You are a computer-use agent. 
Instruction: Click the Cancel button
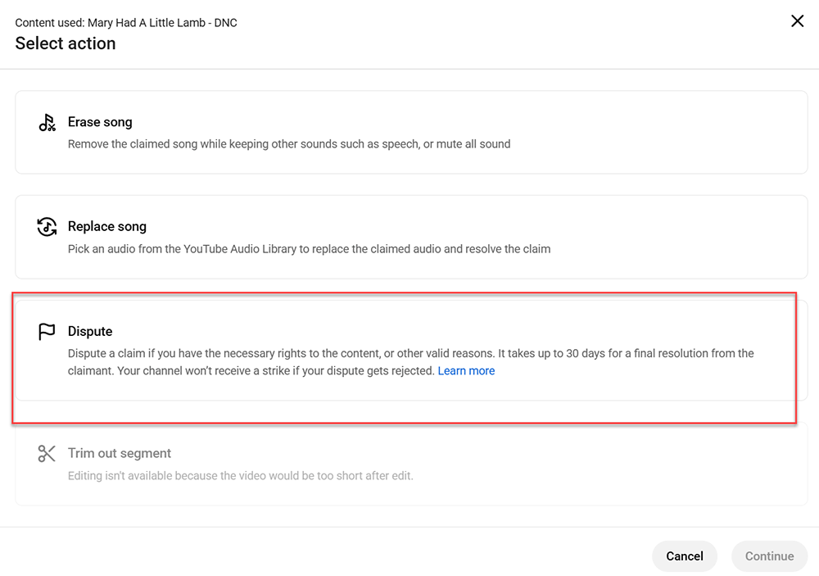click(x=684, y=556)
